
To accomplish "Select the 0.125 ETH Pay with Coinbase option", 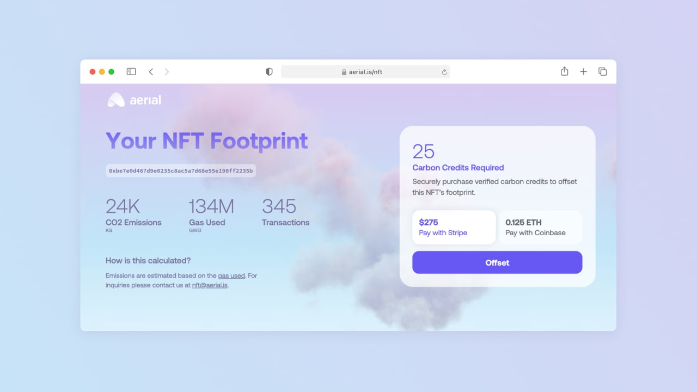I will coord(540,227).
